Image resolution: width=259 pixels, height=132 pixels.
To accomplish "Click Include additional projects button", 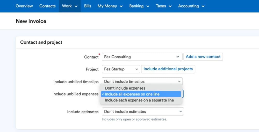I will tap(168, 69).
